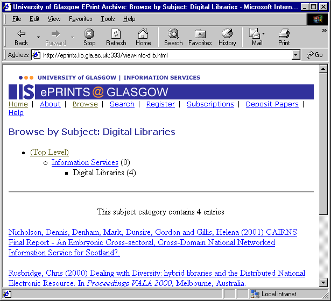
Task: Click the vertical scrollbar down arrow
Action: [x=323, y=282]
